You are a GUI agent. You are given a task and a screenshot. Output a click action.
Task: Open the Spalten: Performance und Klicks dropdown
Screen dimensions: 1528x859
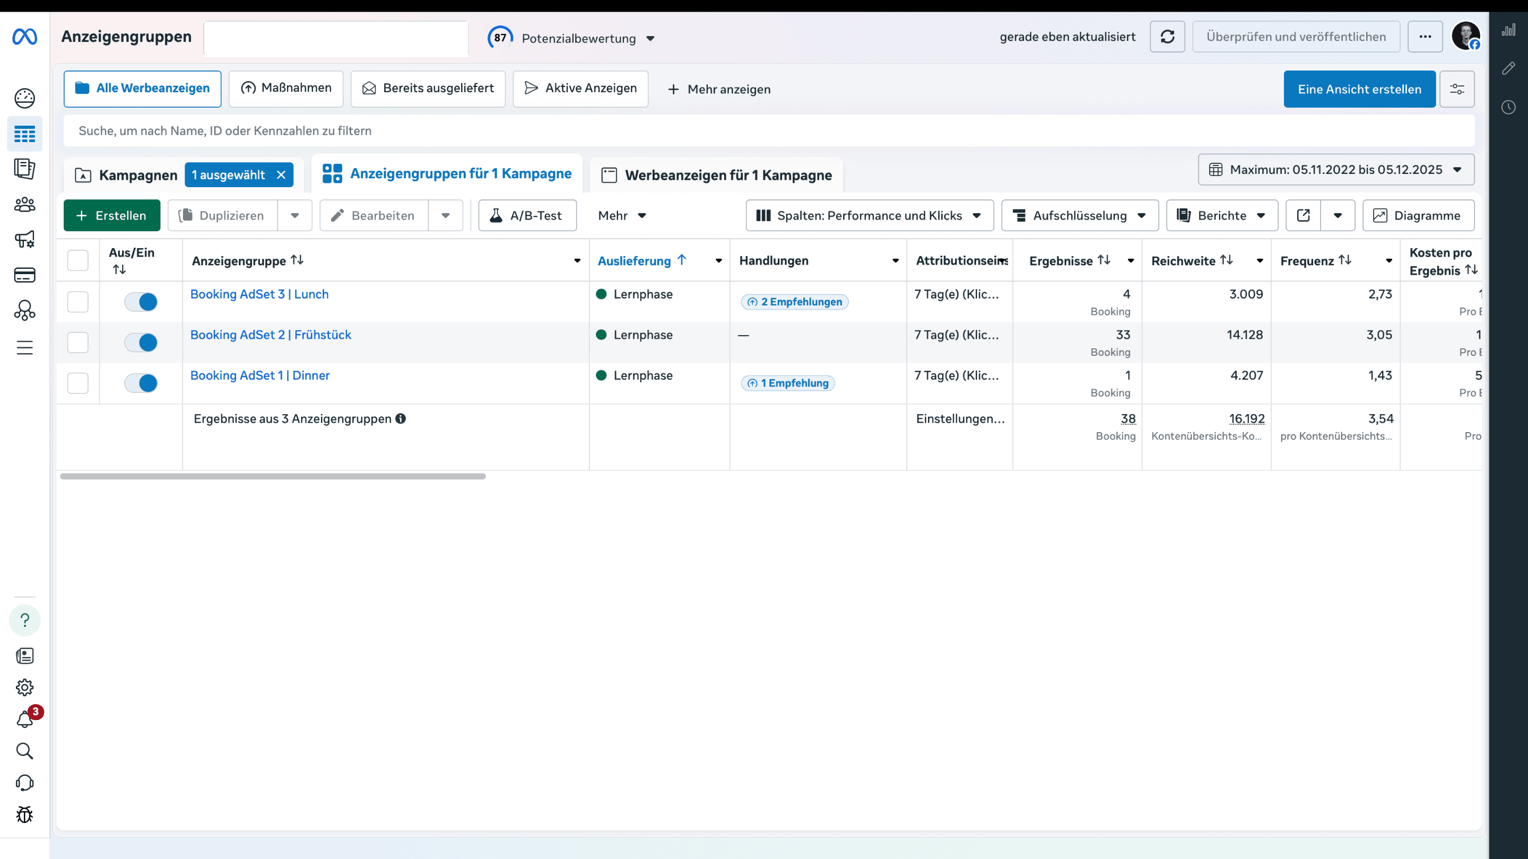tap(869, 215)
